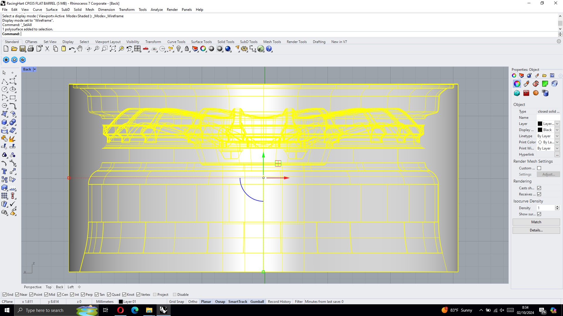Viewport: 563px width, 316px height.
Task: Click the Save file icon
Action: (x=23, y=49)
